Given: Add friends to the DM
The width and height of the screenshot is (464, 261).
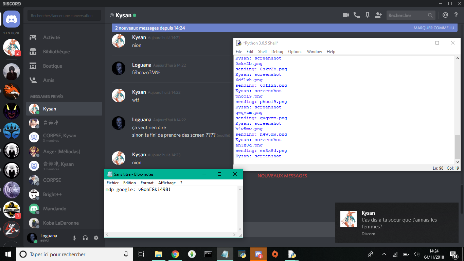Looking at the screenshot, I should point(378,15).
